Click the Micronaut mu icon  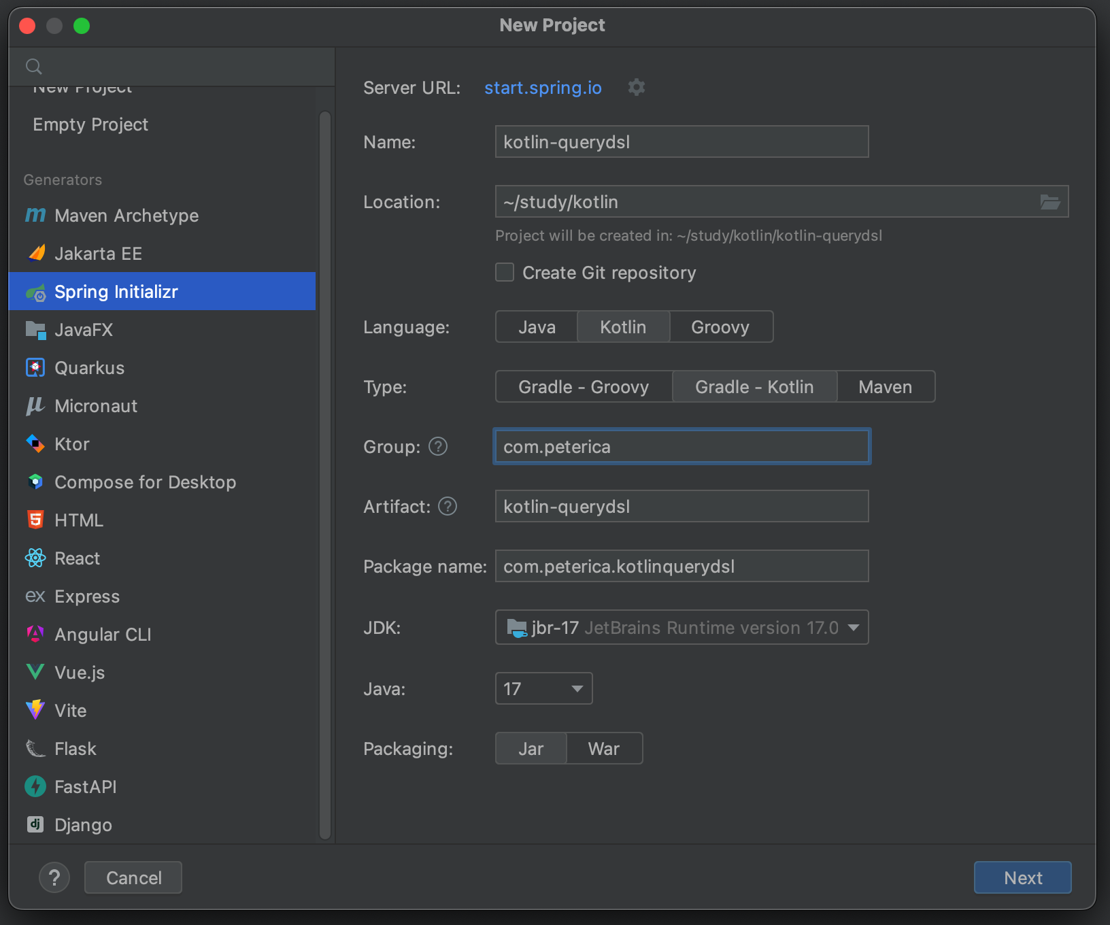click(35, 406)
